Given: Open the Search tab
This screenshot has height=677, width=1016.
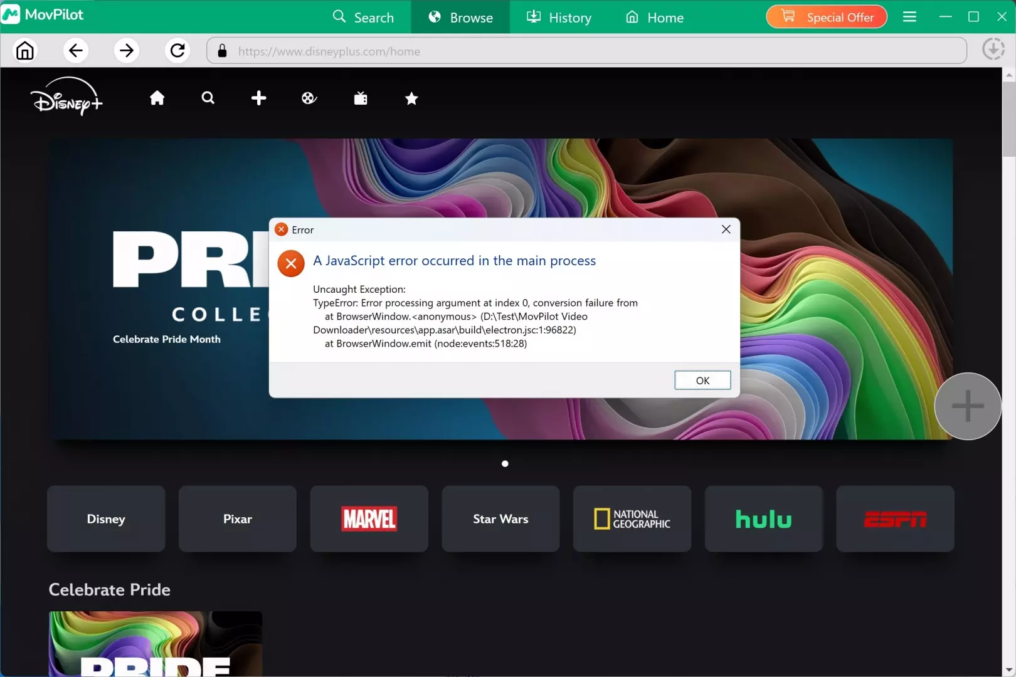Looking at the screenshot, I should (363, 17).
